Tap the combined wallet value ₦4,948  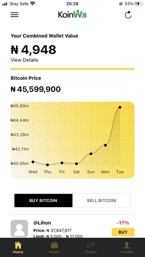[x=33, y=49]
